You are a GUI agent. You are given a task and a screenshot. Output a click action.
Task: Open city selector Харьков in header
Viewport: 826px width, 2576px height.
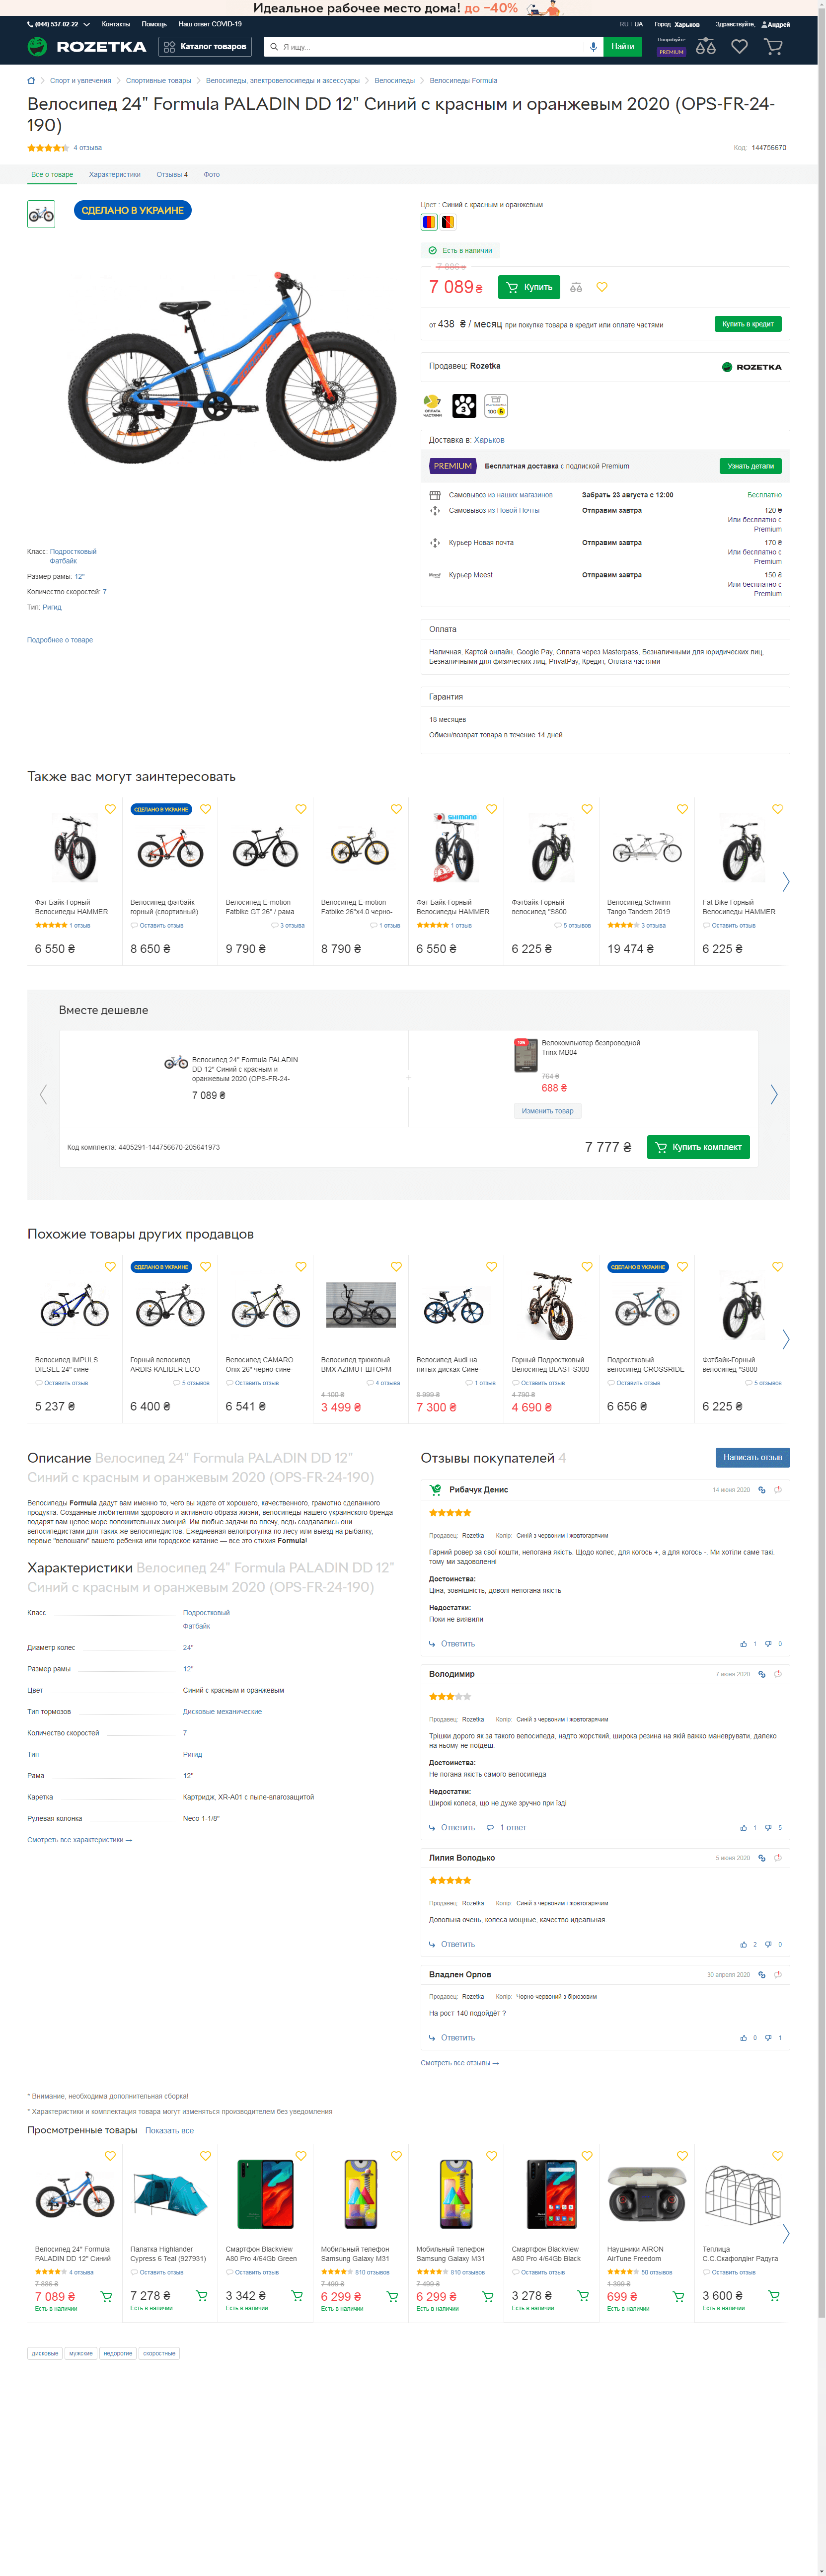686,24
